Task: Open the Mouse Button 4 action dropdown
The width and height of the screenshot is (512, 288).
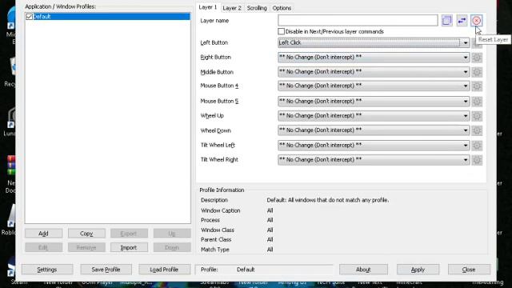Action: 374,86
